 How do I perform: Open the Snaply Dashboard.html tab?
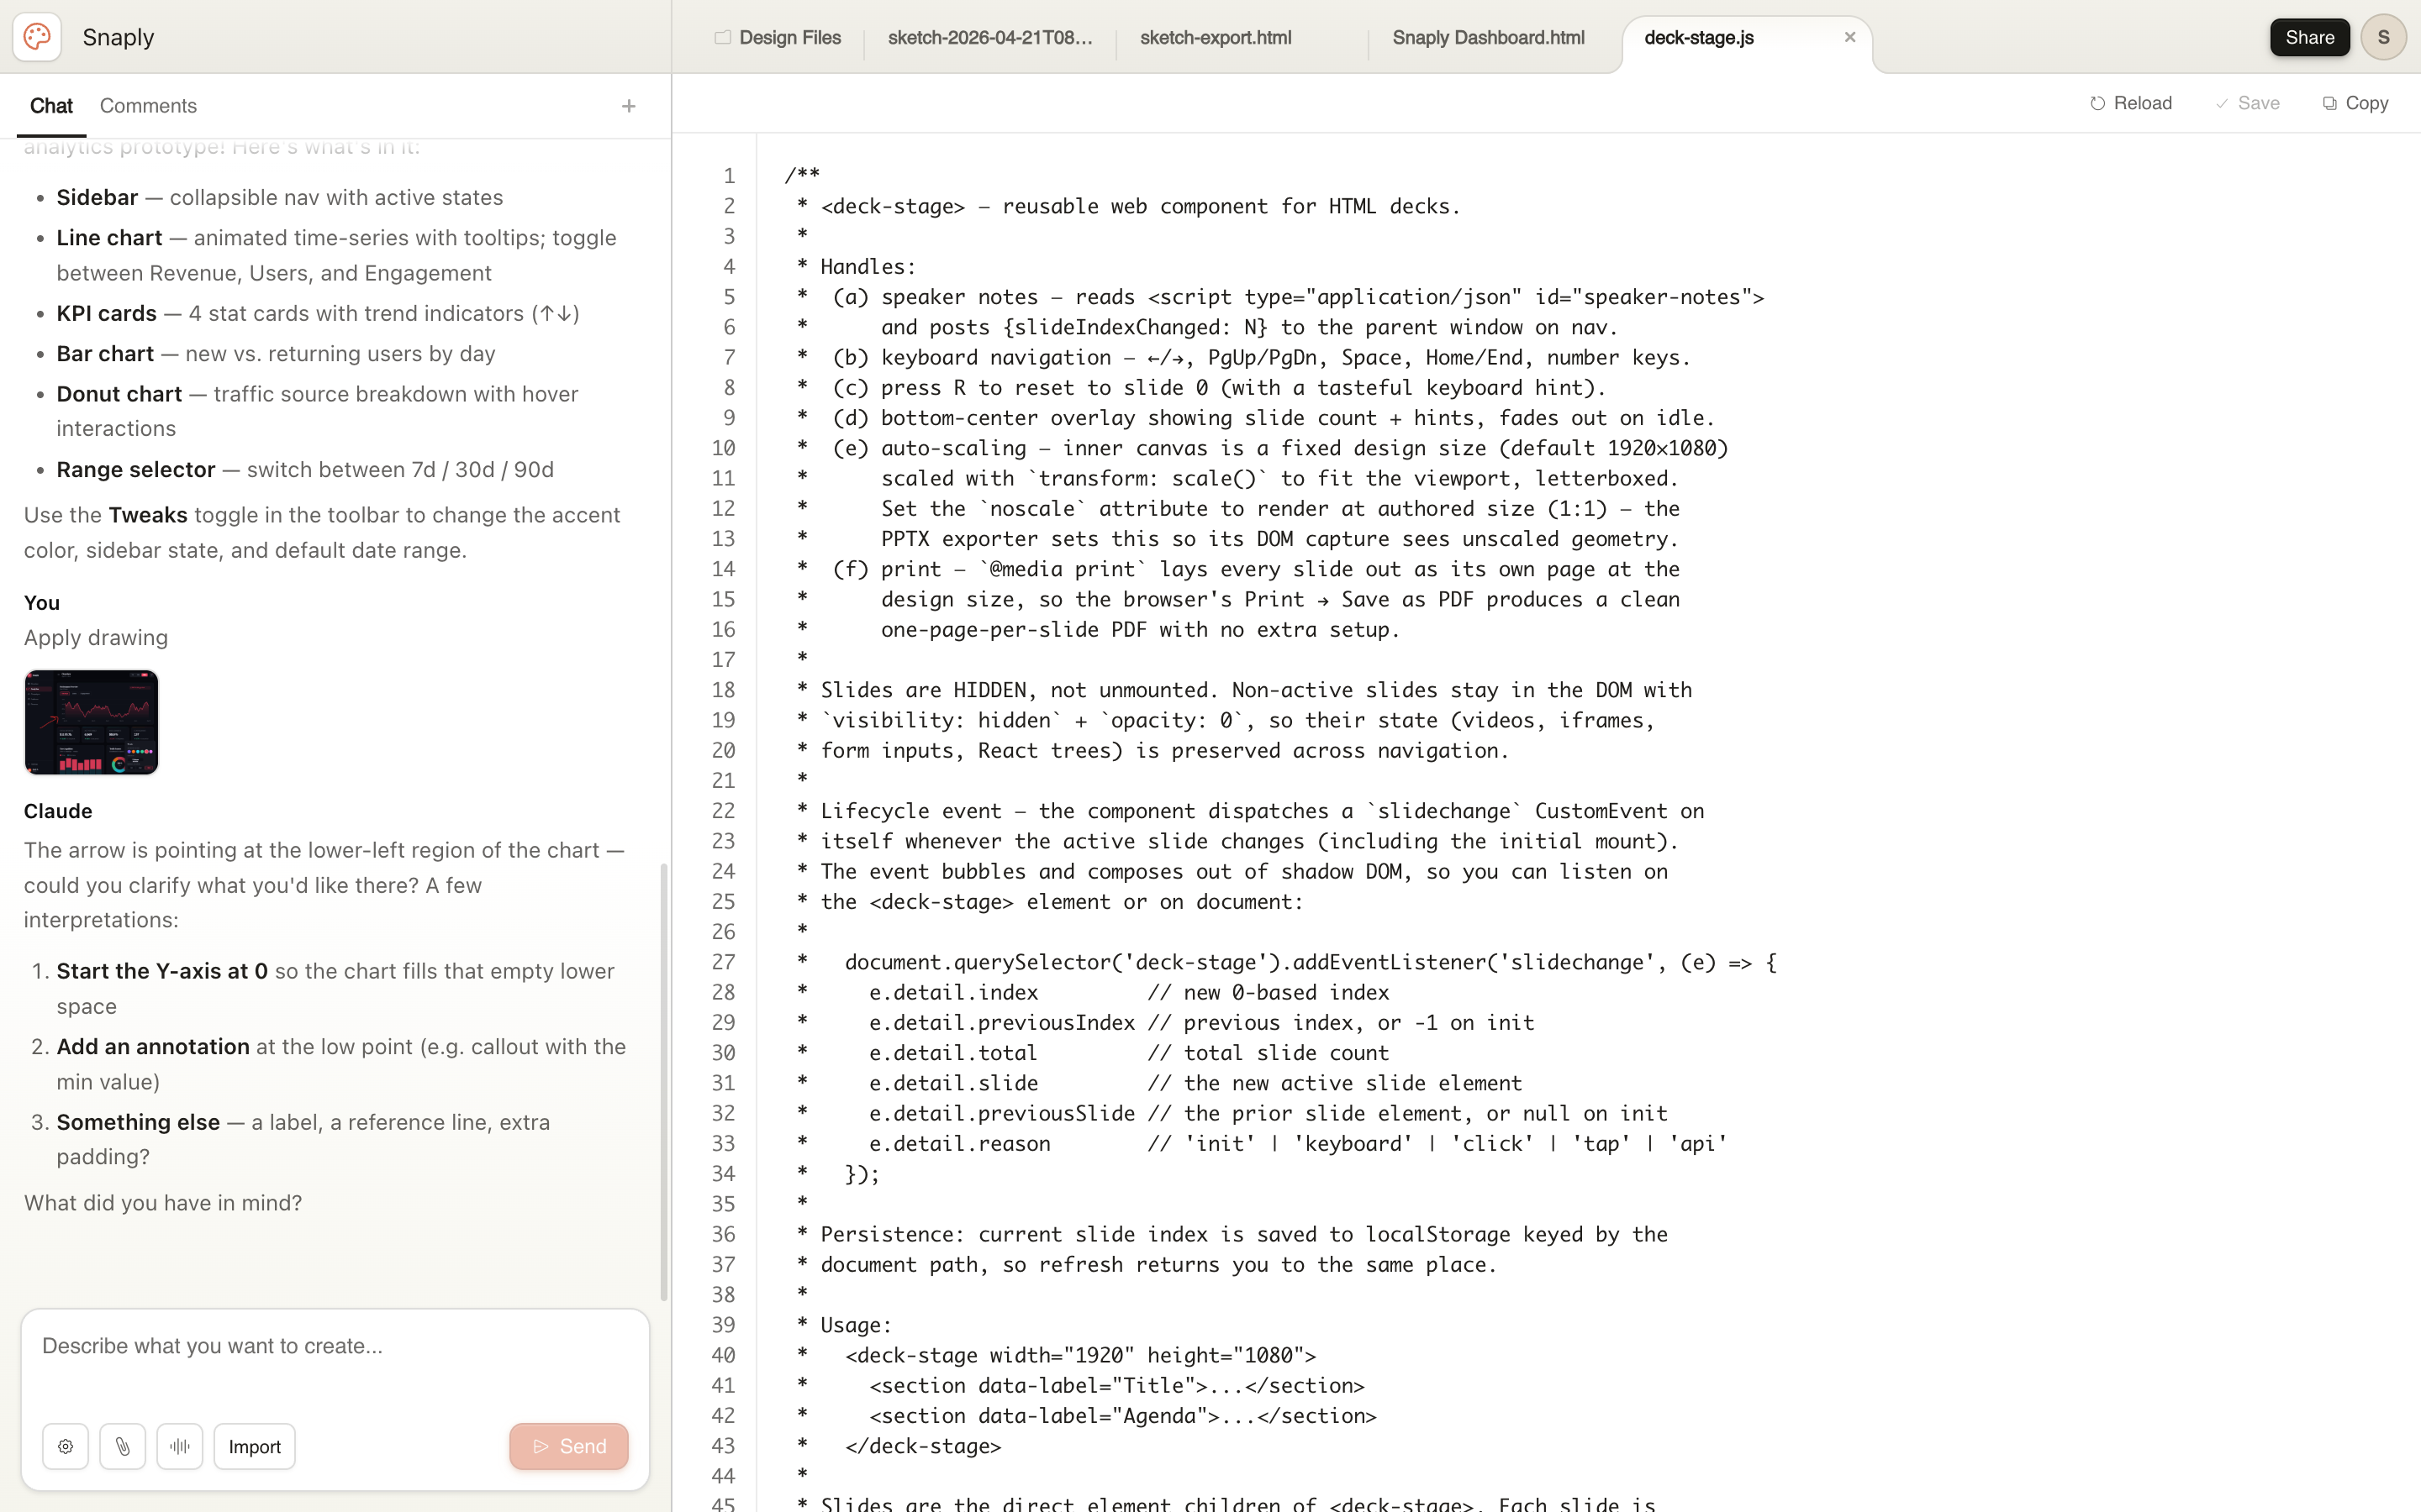1488,38
